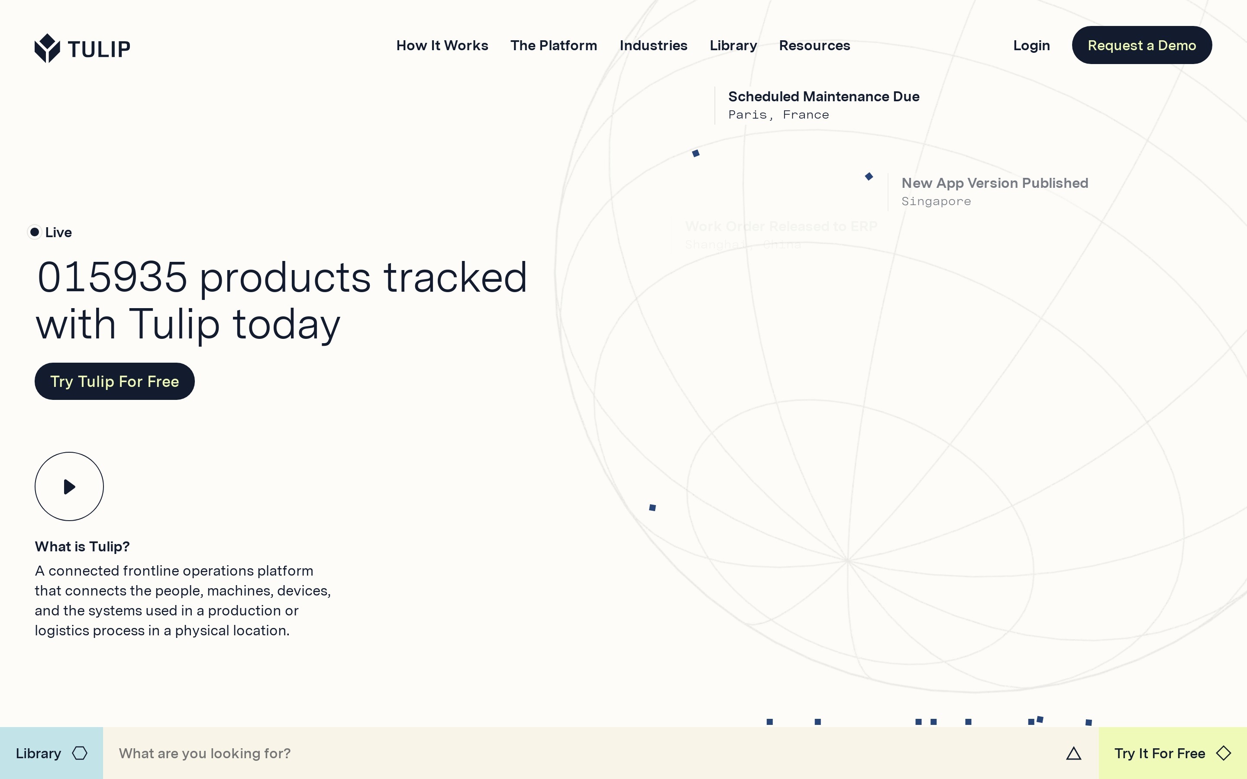Open the bottom-left Library tab

(39, 753)
